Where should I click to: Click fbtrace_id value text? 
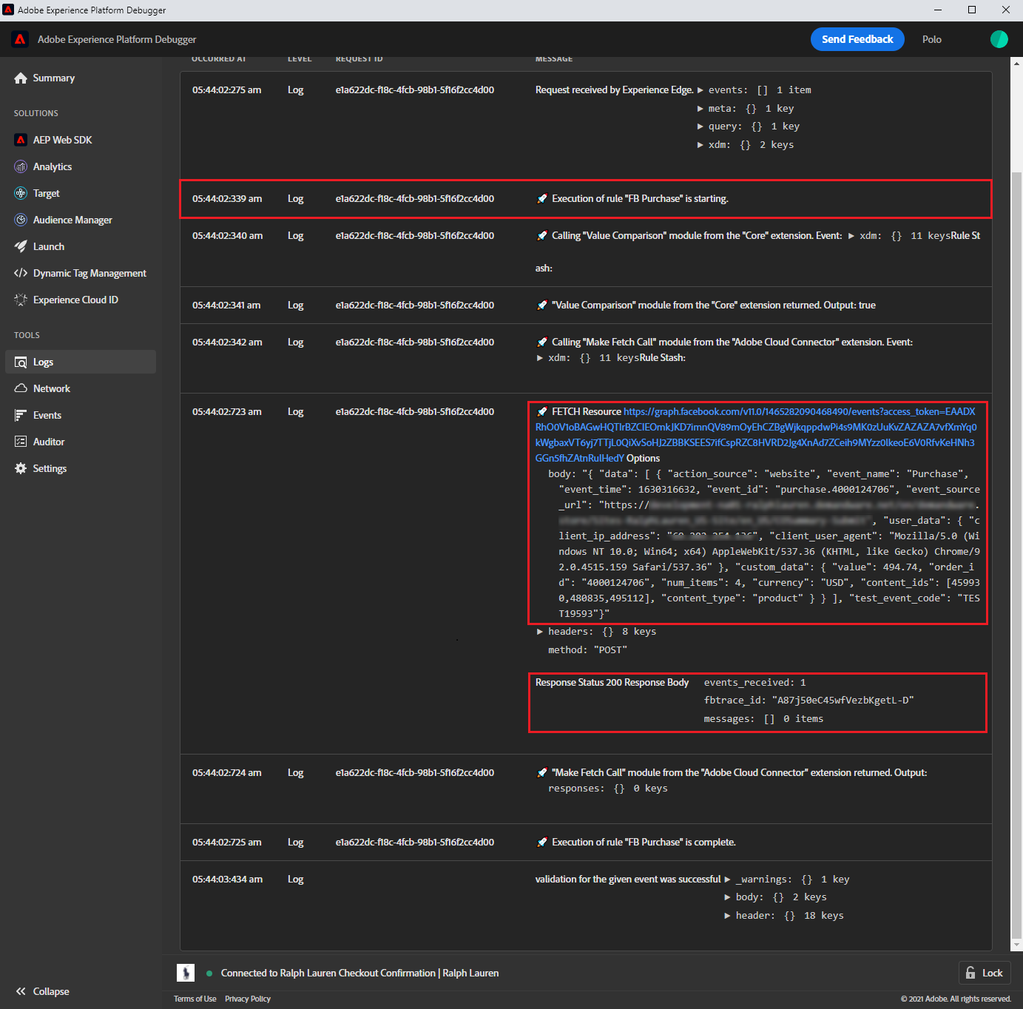click(x=843, y=700)
